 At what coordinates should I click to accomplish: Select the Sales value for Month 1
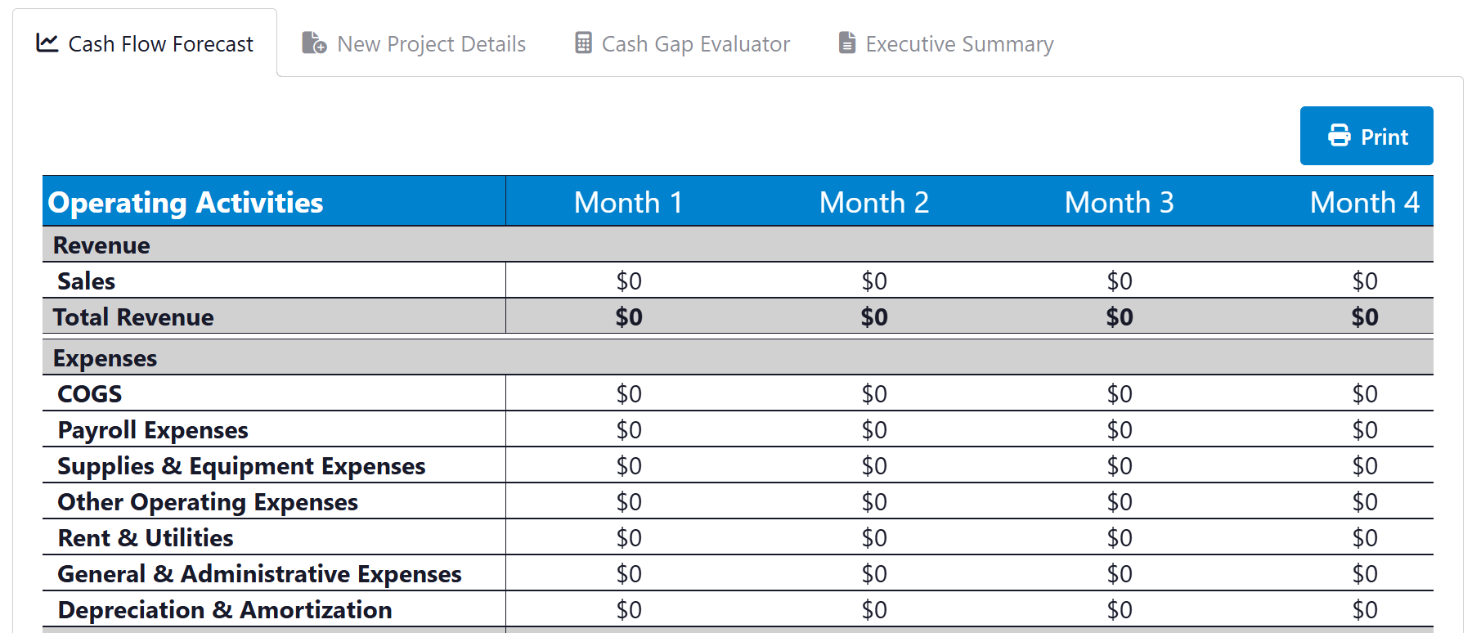(x=628, y=281)
